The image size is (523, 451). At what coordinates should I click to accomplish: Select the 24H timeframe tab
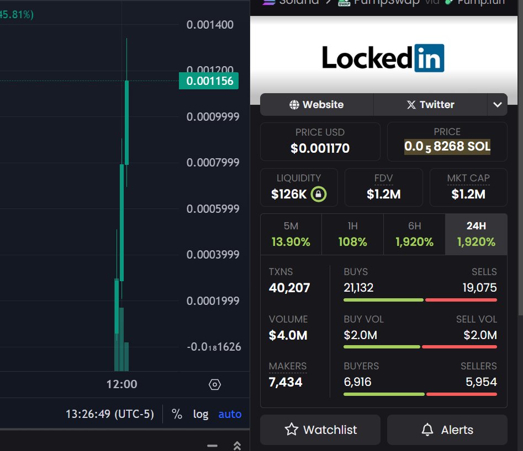coord(476,234)
